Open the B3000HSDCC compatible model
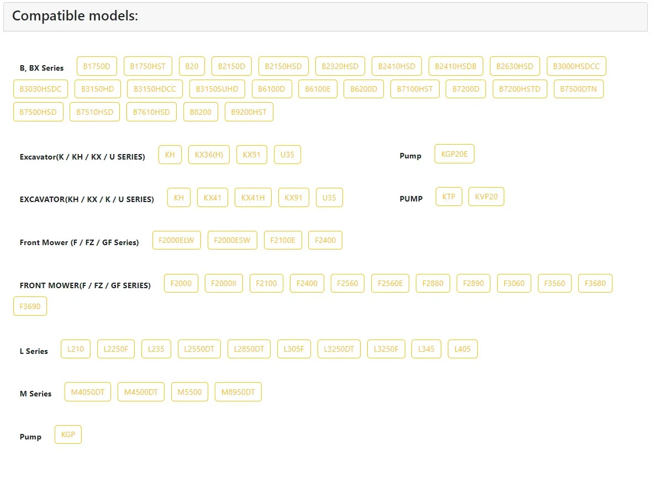Screen dimensions: 655x477 tap(576, 66)
